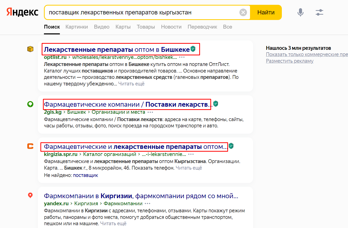Expand Читать ещё in optlist snippet
348x228 pixels.
tap(131, 84)
